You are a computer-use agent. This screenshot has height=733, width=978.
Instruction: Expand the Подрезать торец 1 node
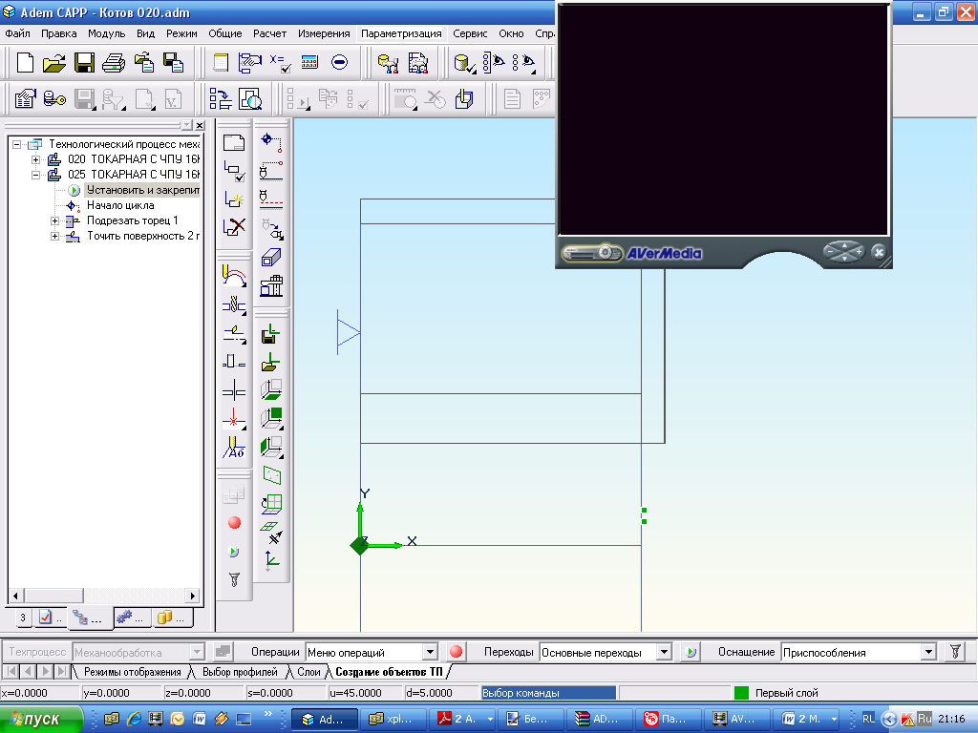[54, 220]
